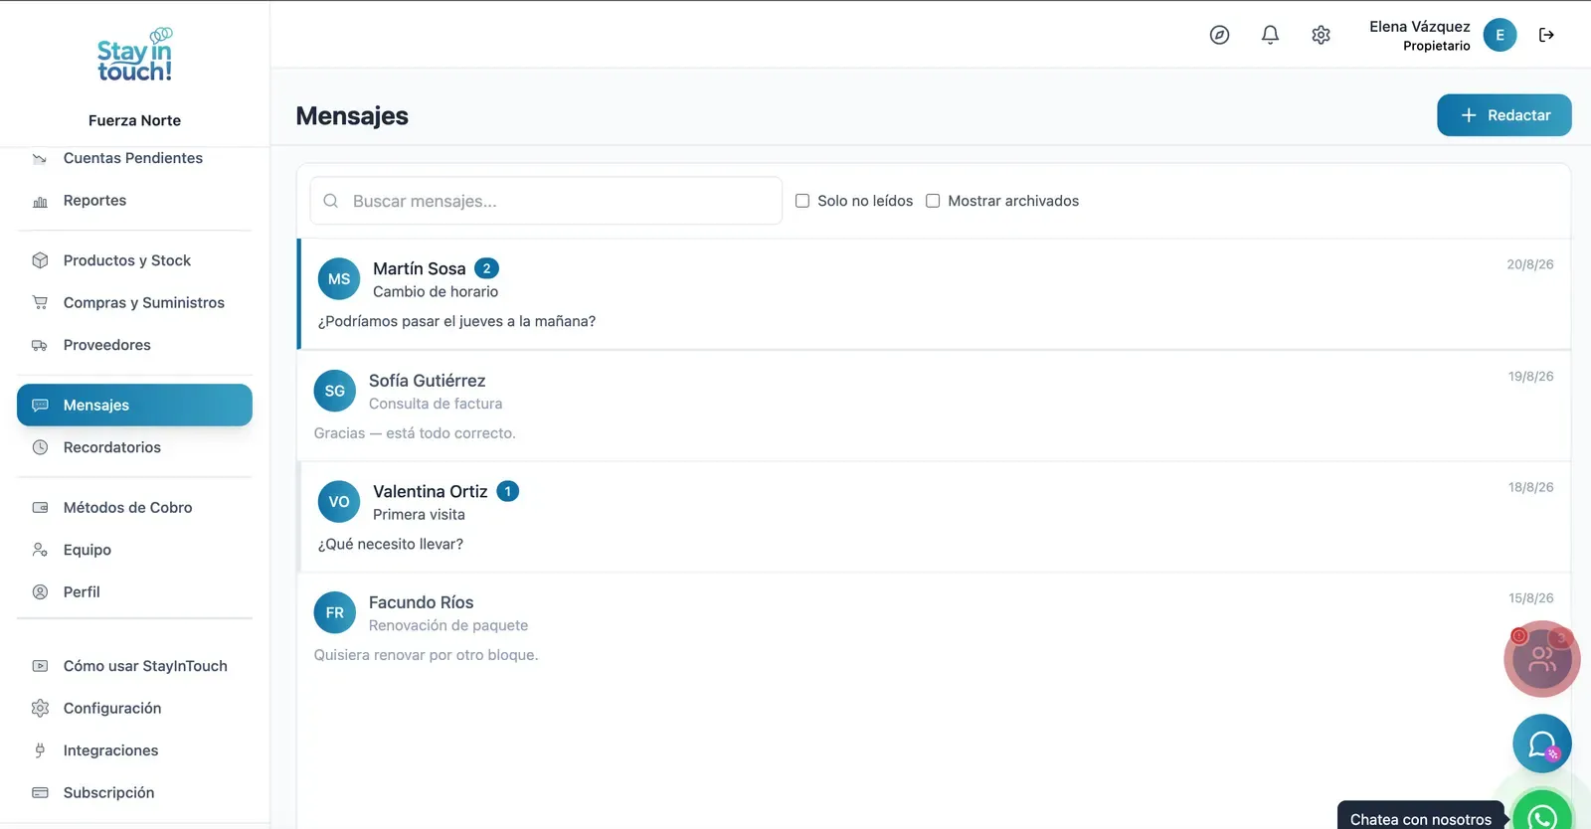Open Reportes from the sidebar

(134, 201)
